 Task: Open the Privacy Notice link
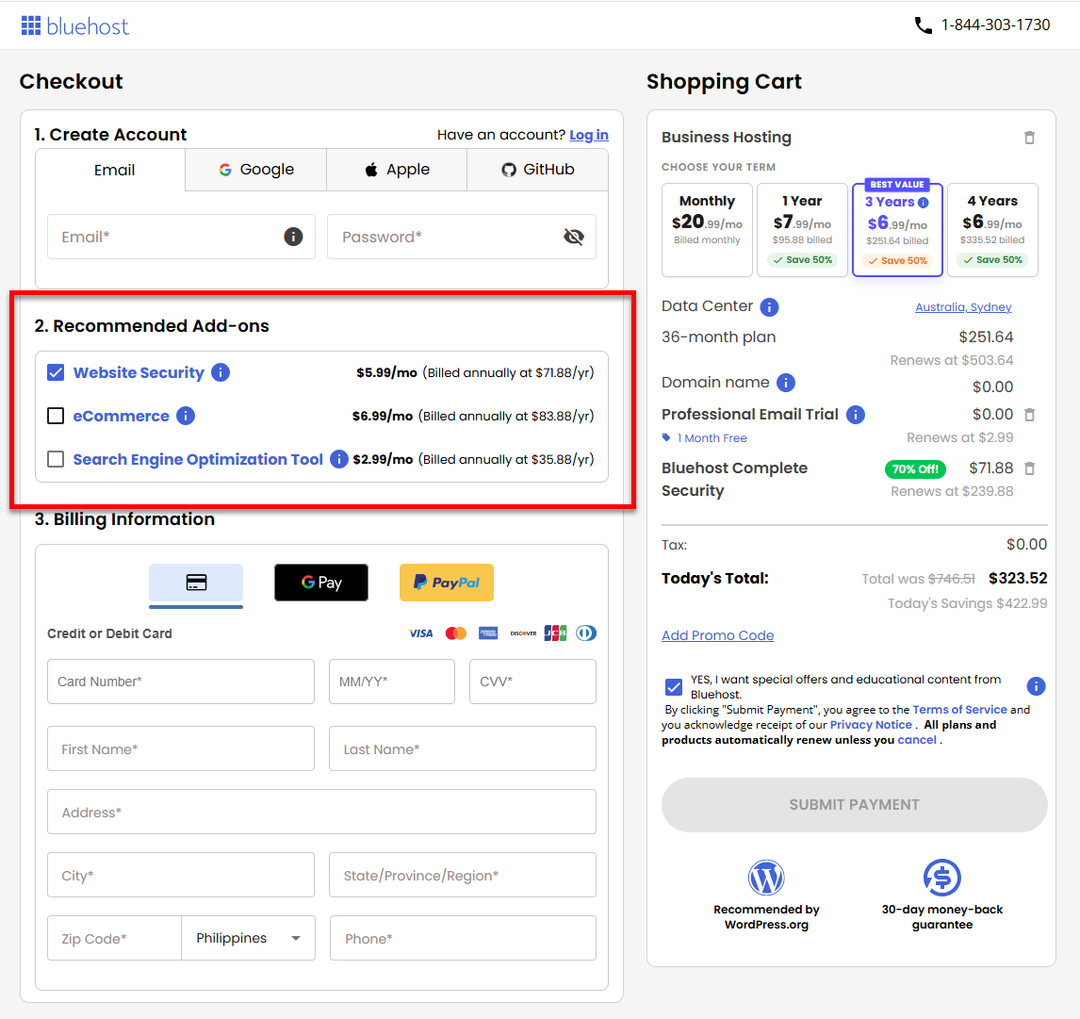[871, 725]
